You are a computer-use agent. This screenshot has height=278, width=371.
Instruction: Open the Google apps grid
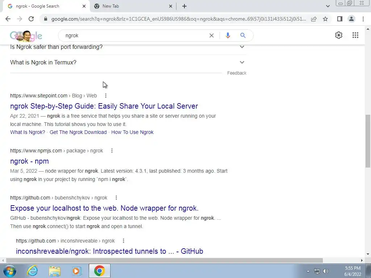(355, 35)
